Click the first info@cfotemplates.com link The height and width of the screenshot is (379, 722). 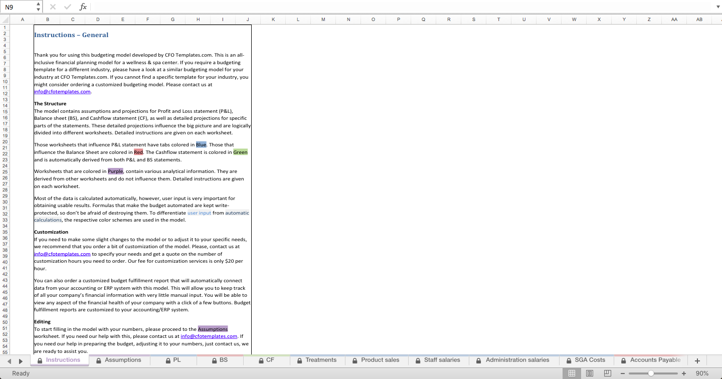tap(62, 92)
